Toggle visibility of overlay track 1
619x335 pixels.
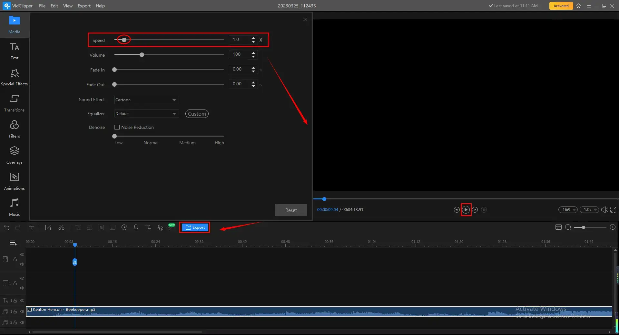pos(22,278)
